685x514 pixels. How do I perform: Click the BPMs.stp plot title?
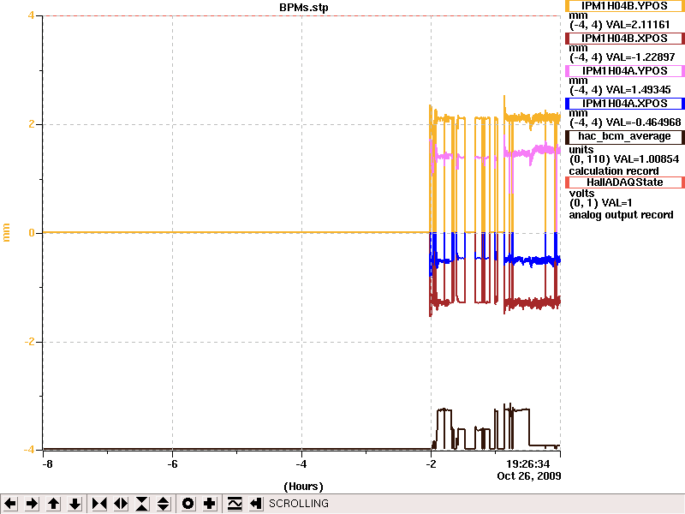[x=304, y=8]
